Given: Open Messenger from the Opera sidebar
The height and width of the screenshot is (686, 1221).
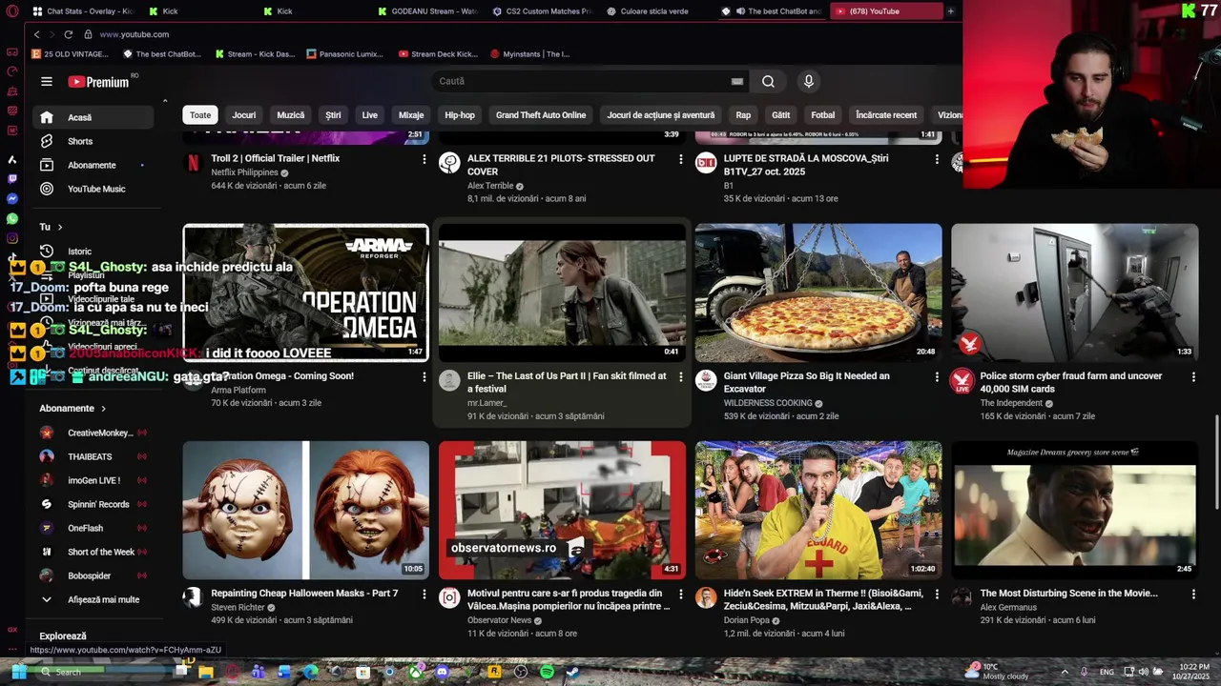Looking at the screenshot, I should pyautogui.click(x=12, y=199).
